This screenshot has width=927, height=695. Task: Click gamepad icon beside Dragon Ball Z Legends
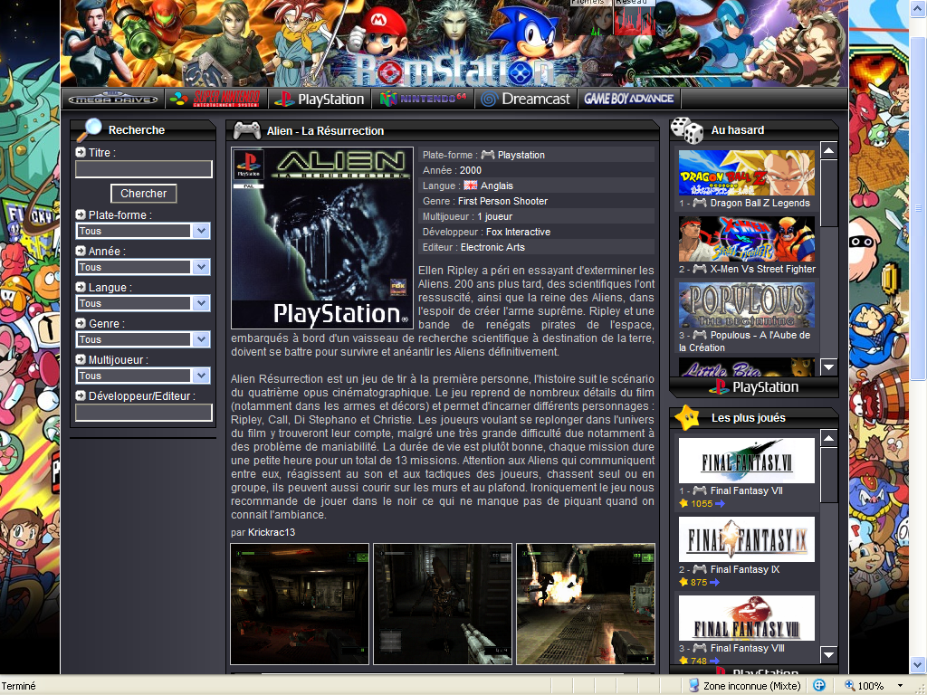700,203
